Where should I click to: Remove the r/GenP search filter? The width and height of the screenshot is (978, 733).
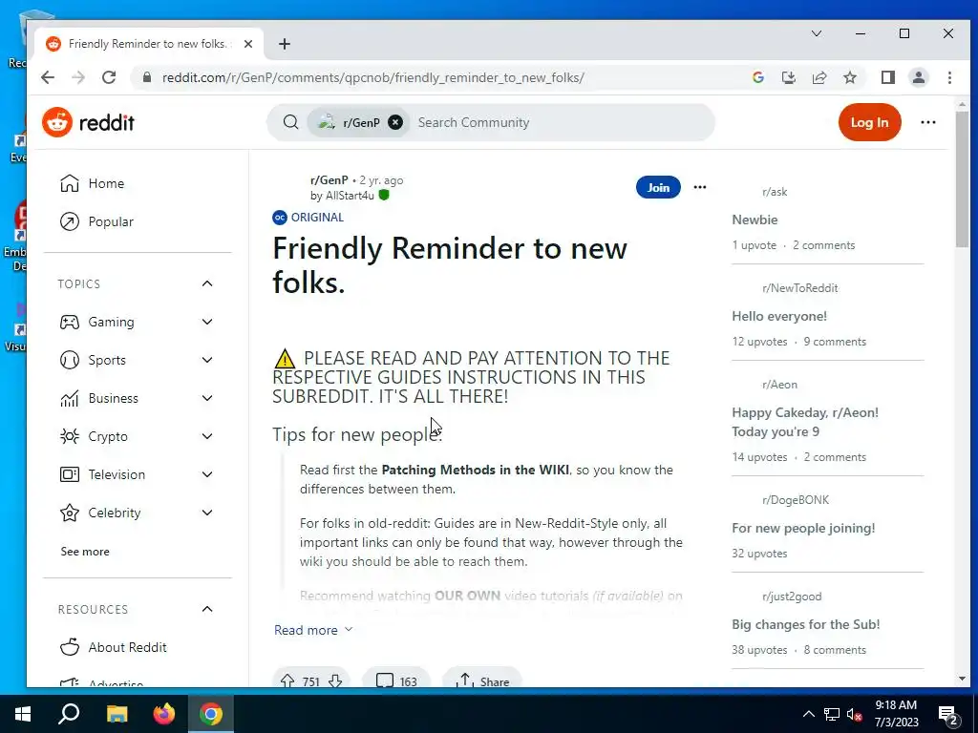(x=394, y=122)
